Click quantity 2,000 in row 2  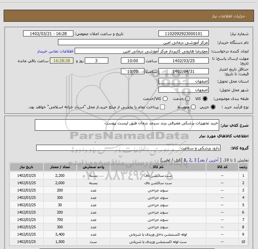tap(60, 183)
